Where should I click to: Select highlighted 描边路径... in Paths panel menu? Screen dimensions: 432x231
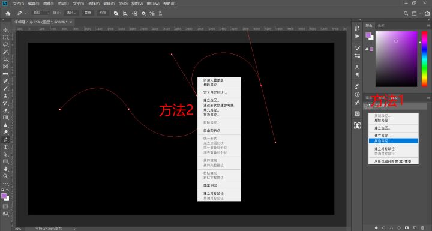click(394, 141)
